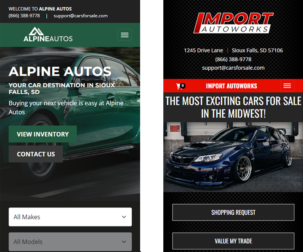The height and width of the screenshot is (252, 303).
Task: Email support from the Import Autoworks header
Action: (x=233, y=68)
